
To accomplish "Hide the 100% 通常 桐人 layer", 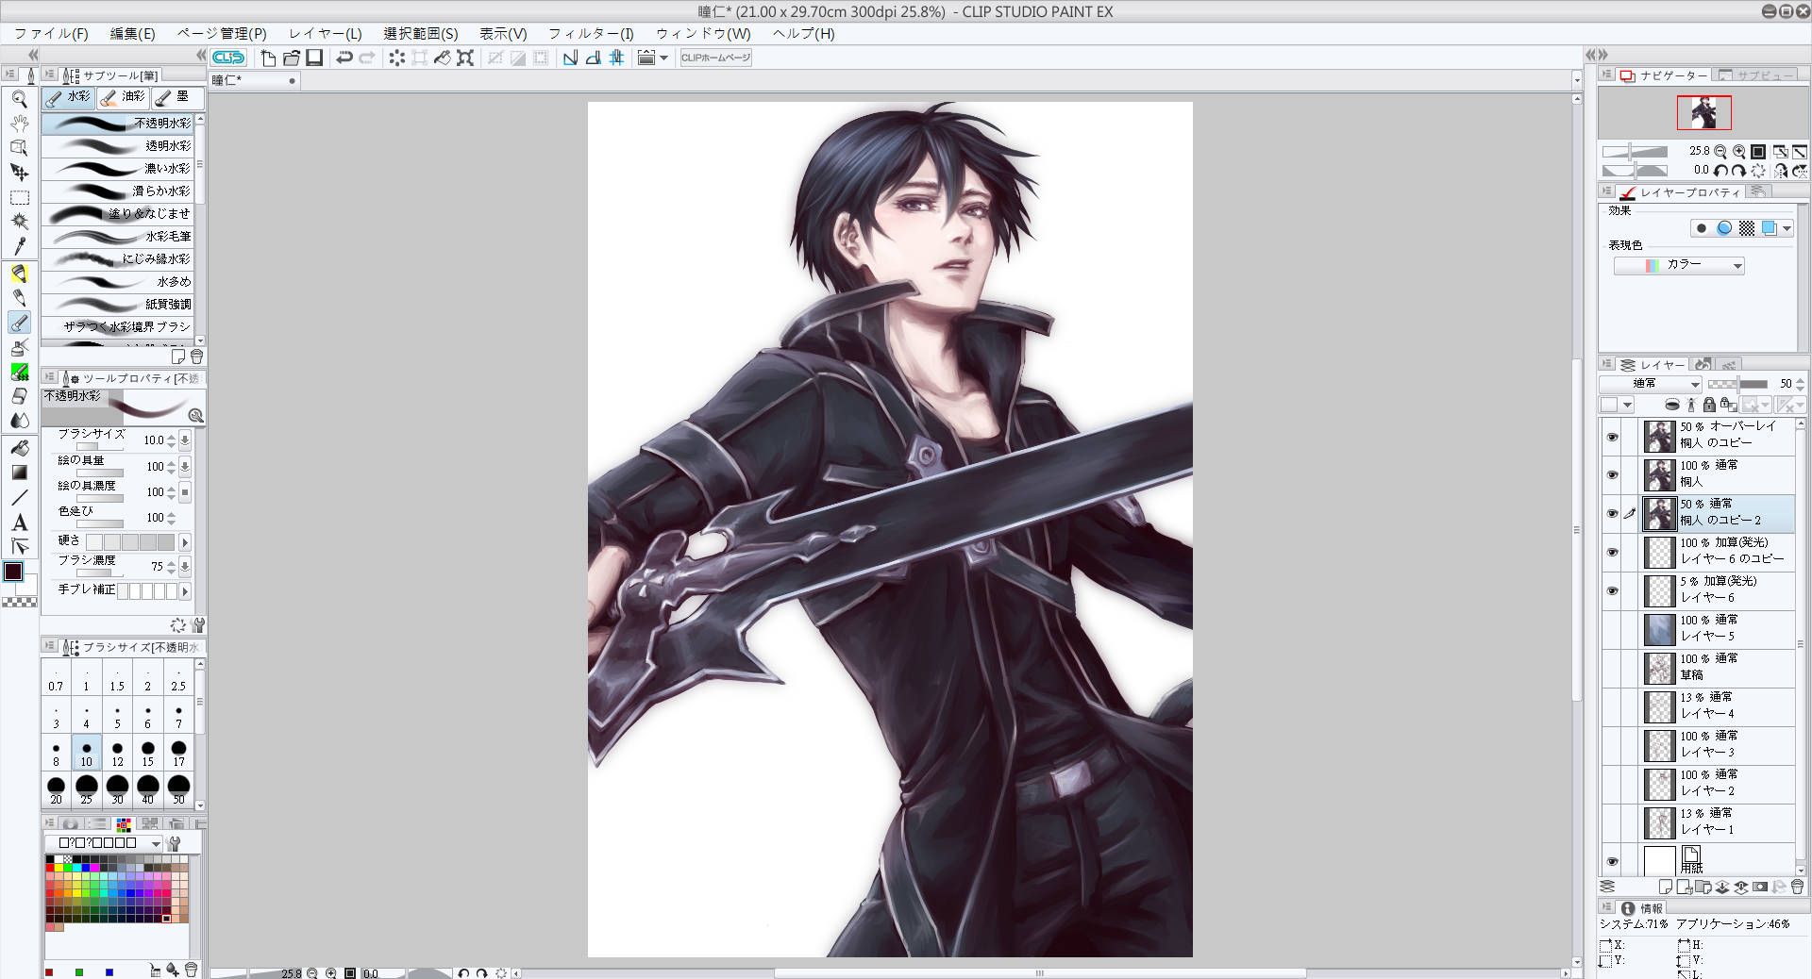I will coord(1612,474).
